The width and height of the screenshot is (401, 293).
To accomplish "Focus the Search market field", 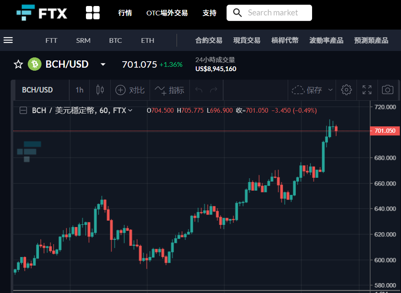I will point(269,13).
